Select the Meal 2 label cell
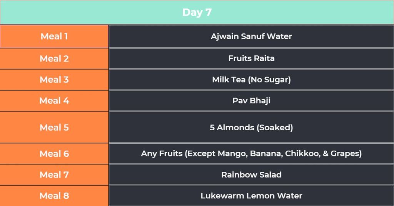 click(x=54, y=59)
